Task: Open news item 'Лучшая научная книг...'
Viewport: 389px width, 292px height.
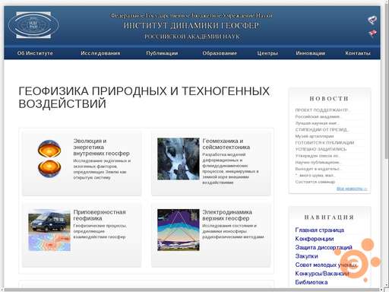Action: click(317, 123)
